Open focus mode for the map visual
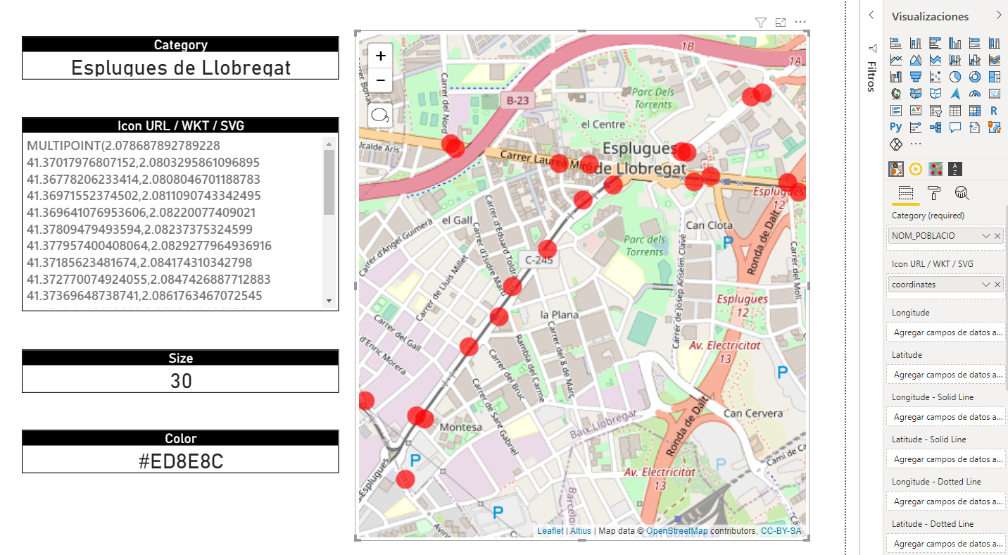Viewport: 1008px width, 555px height. pyautogui.click(x=780, y=22)
